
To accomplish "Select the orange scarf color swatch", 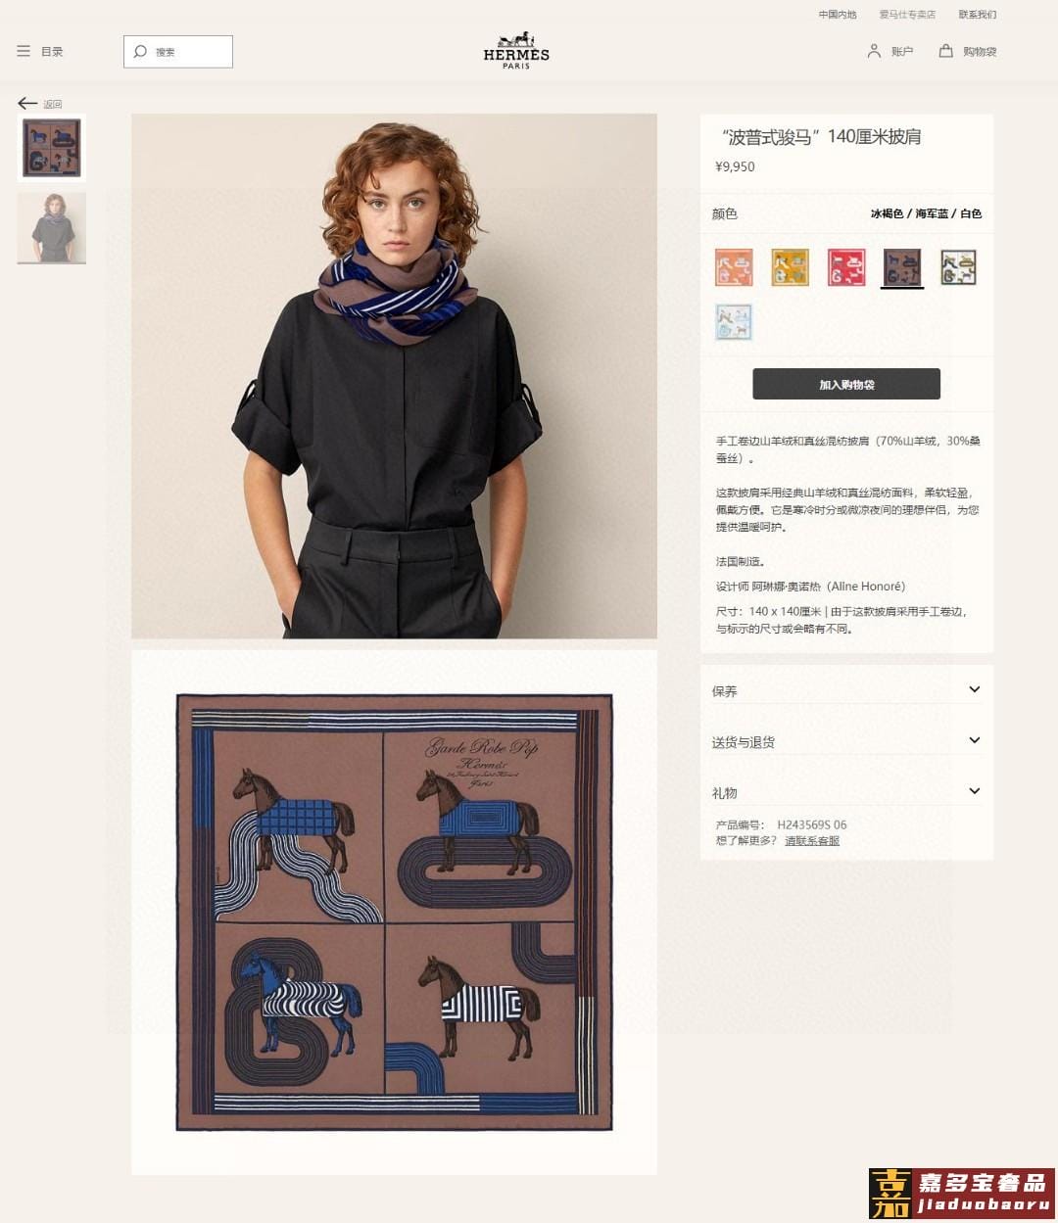I will tap(734, 267).
